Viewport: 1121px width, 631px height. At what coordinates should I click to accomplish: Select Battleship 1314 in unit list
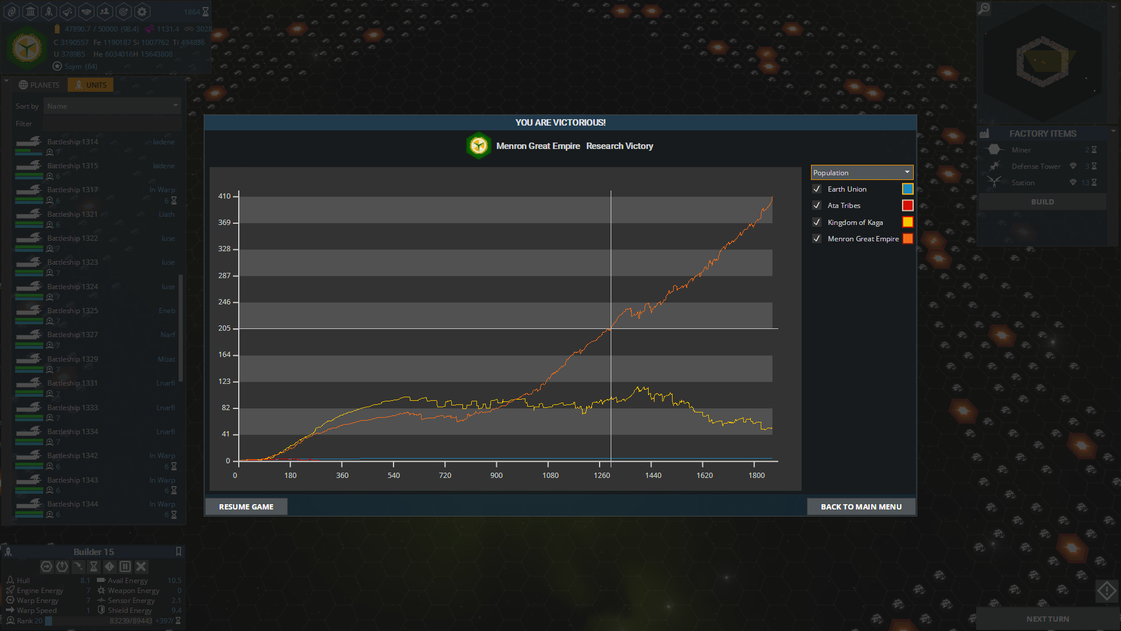click(96, 146)
